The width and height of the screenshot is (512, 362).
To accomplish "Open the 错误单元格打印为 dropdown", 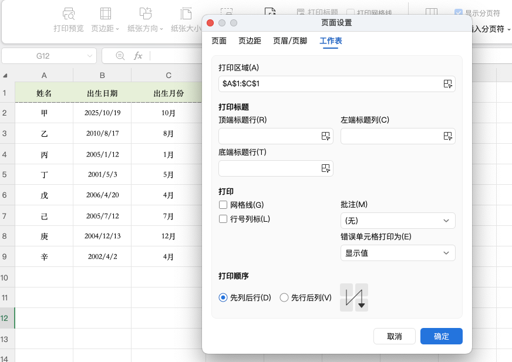I will point(398,253).
